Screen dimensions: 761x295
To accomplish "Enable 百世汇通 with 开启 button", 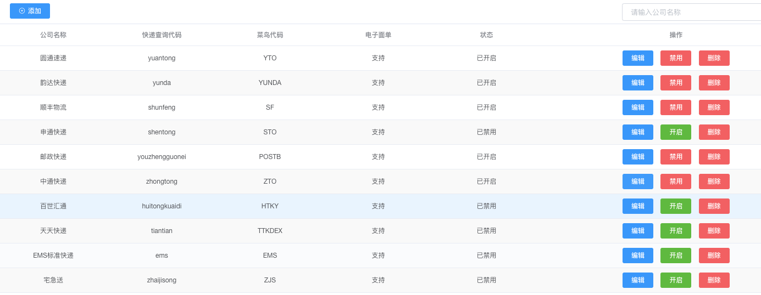I will 676,206.
